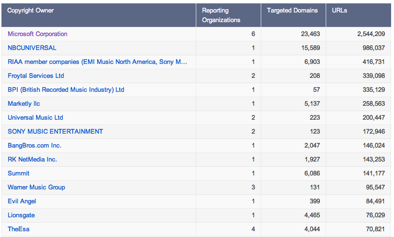Select the Warner Music Group link

[37, 187]
